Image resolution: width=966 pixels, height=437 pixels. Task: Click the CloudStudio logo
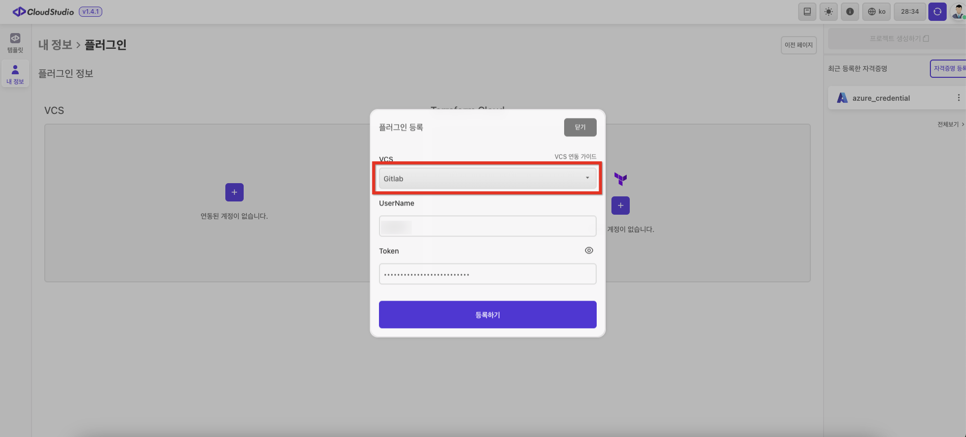click(44, 12)
